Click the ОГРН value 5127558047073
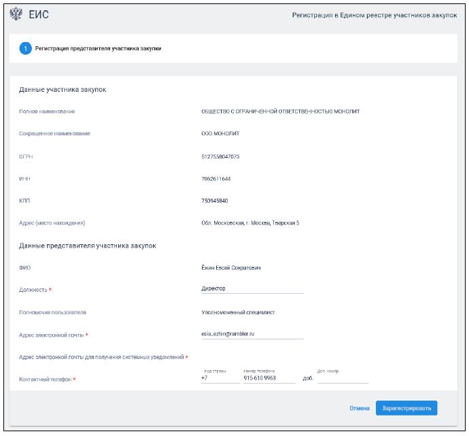The width and height of the screenshot is (469, 436). [220, 156]
